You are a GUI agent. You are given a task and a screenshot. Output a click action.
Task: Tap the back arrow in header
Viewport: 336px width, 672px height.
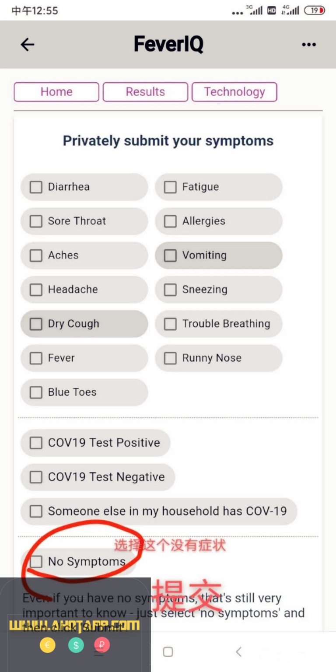click(x=28, y=44)
